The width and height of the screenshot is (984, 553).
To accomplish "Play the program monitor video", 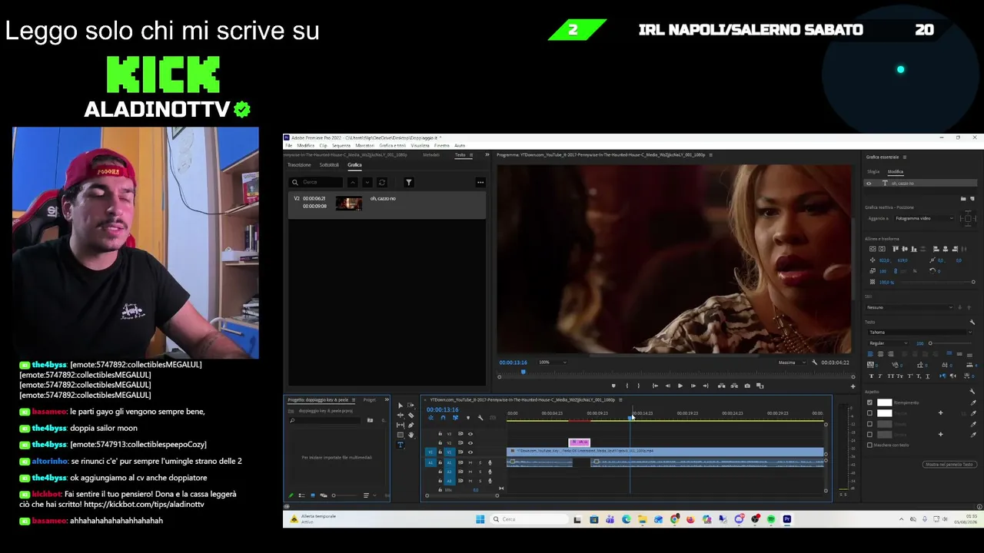I will click(680, 386).
